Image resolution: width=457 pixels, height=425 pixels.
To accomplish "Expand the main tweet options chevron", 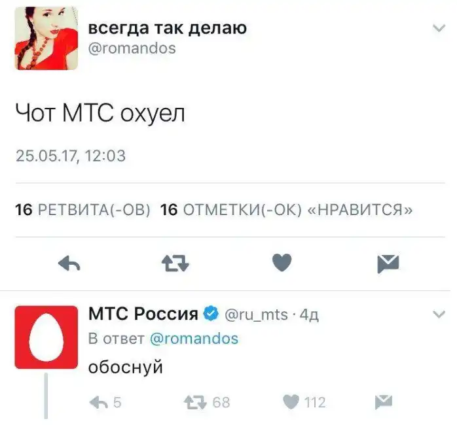I will (439, 28).
